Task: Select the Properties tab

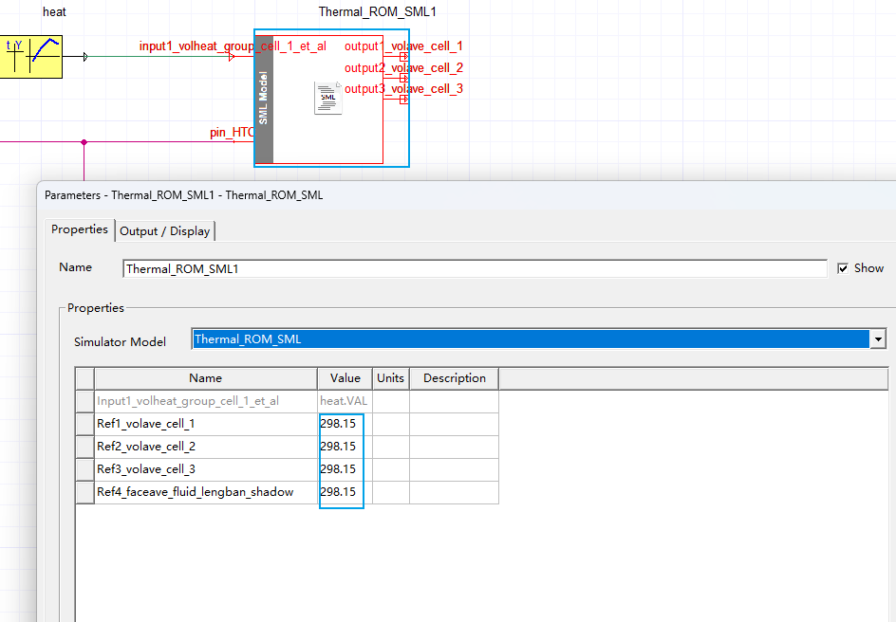Action: tap(80, 229)
